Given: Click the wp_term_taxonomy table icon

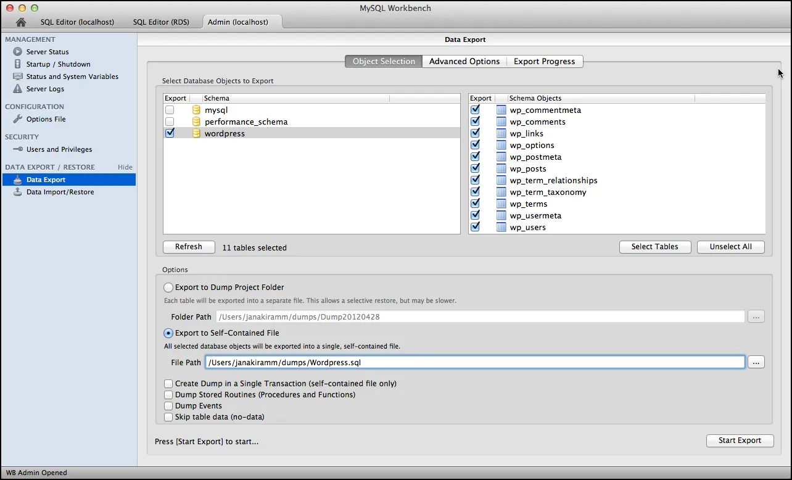Looking at the screenshot, I should pos(501,192).
